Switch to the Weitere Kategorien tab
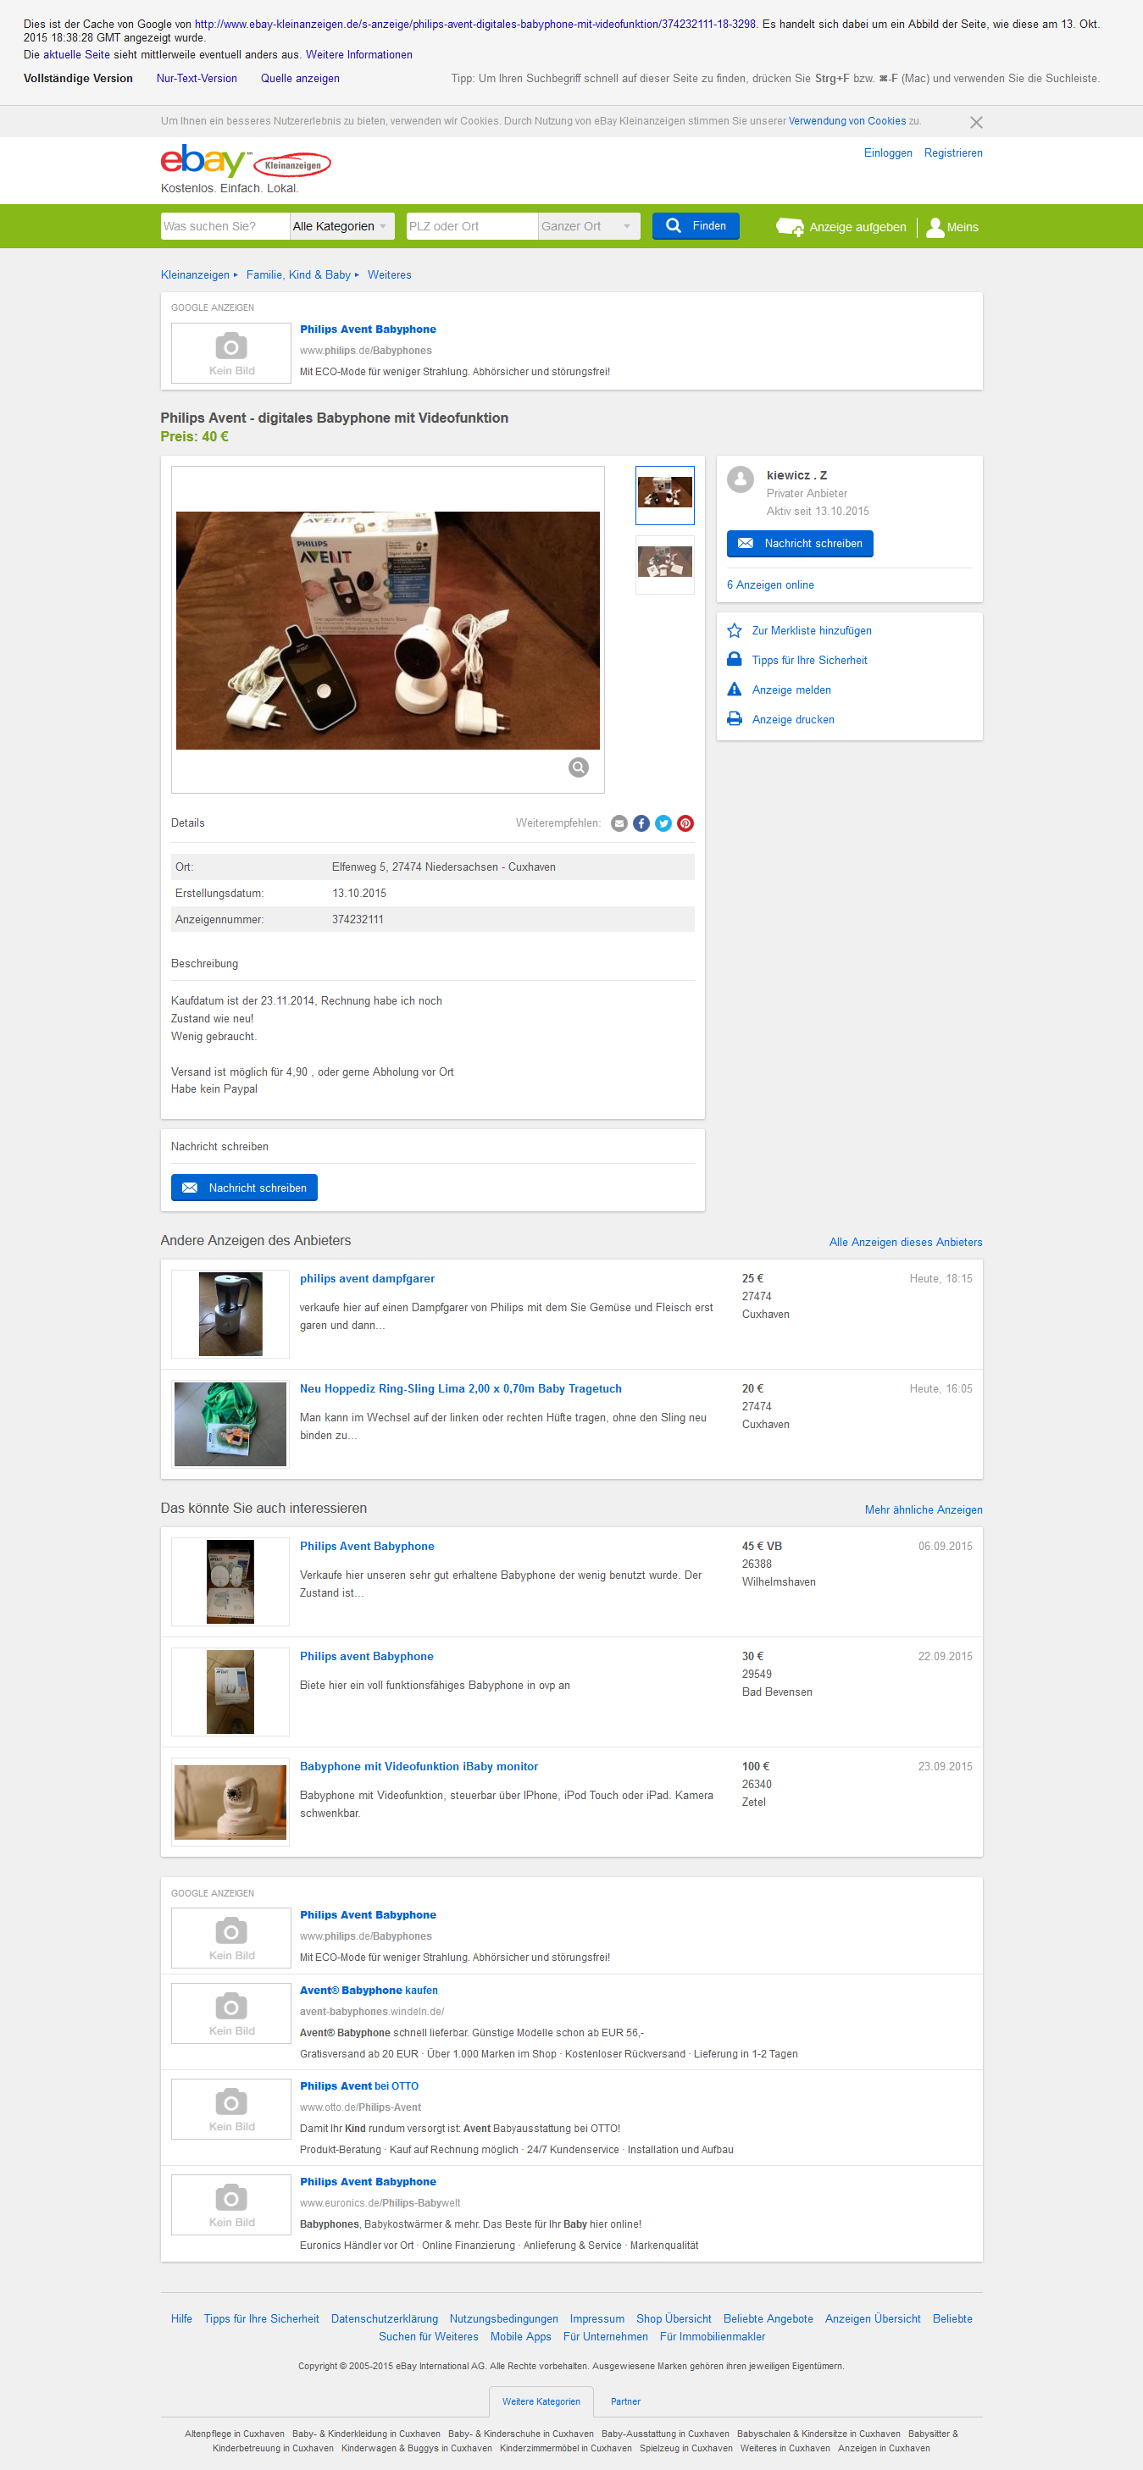 pos(541,2402)
